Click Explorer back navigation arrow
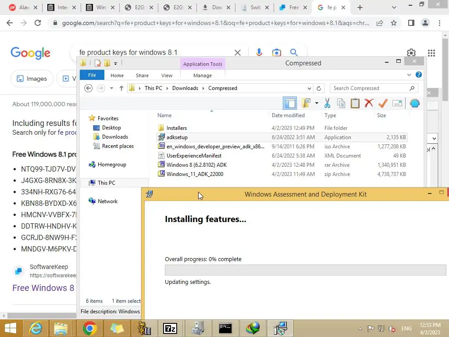Screen dimensions: 449x337 (89, 88)
